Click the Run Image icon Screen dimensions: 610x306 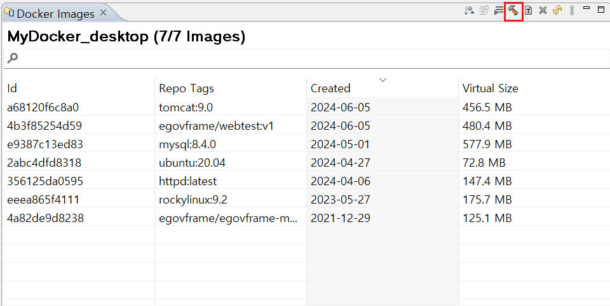(x=499, y=10)
